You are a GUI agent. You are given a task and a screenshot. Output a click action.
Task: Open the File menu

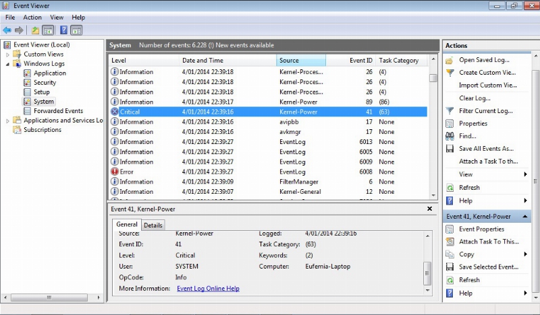click(x=10, y=17)
